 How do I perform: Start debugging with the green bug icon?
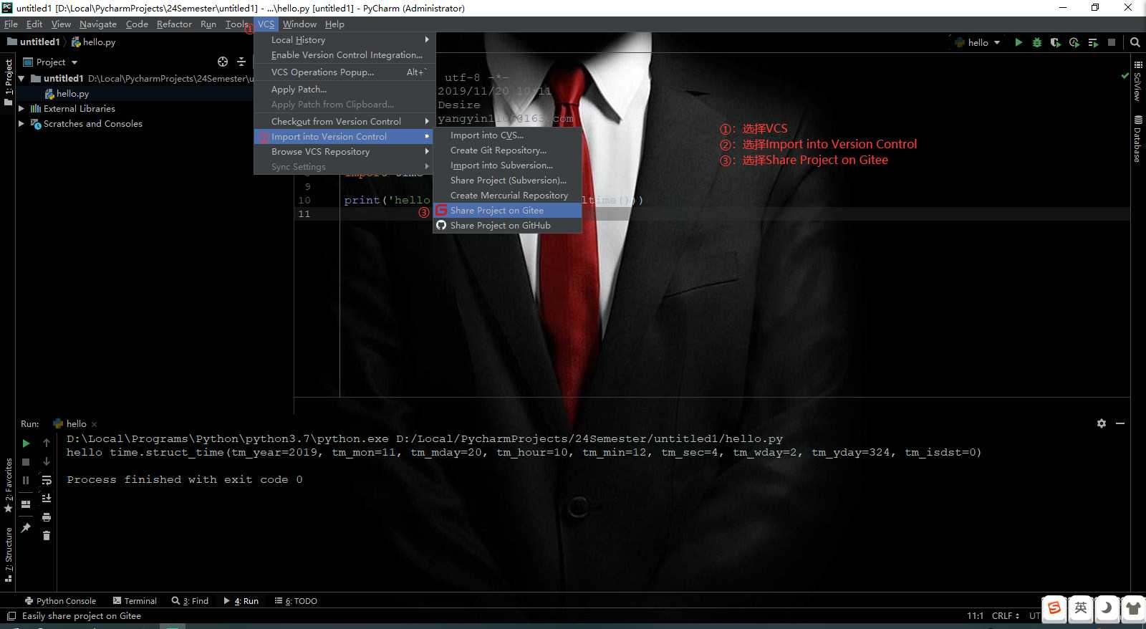[x=1036, y=42]
